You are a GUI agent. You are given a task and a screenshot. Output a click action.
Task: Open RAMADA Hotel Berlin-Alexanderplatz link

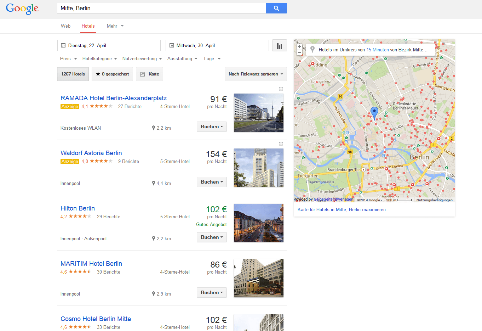pyautogui.click(x=114, y=98)
